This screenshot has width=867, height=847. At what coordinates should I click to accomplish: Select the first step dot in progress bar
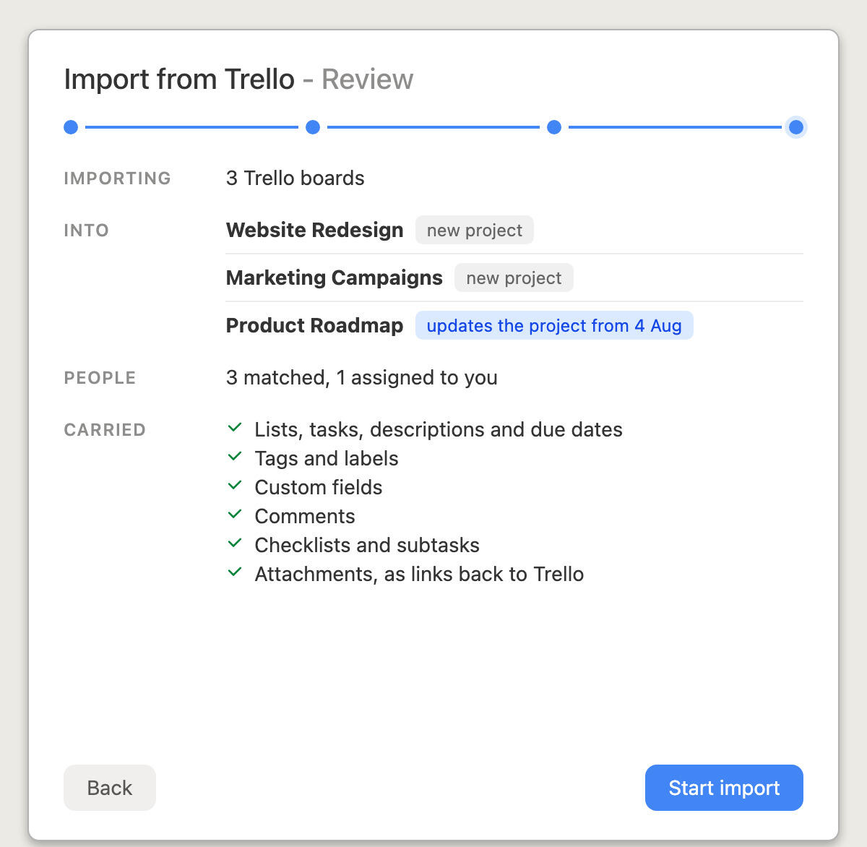pyautogui.click(x=71, y=127)
